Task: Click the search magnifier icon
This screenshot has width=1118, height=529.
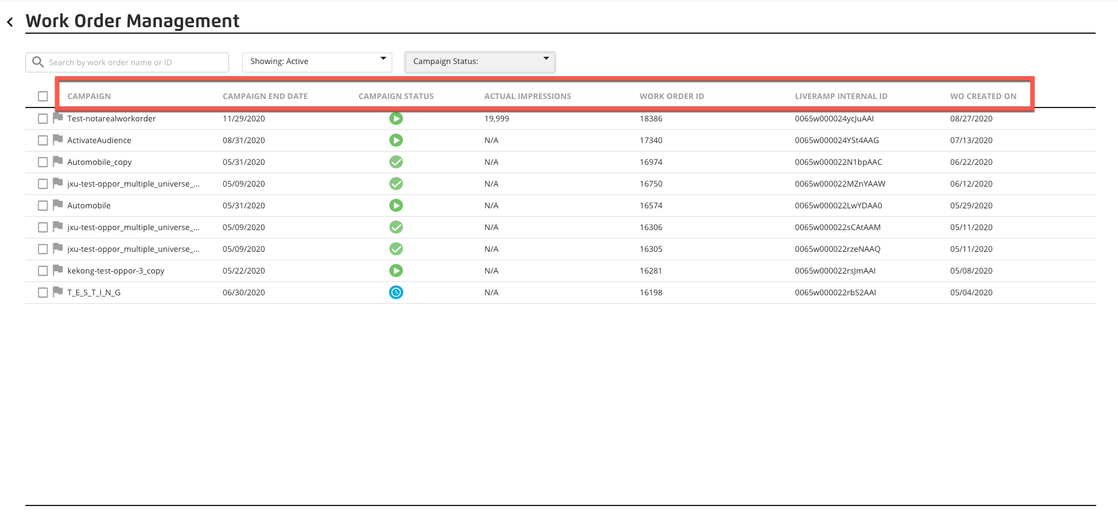Action: (x=37, y=62)
